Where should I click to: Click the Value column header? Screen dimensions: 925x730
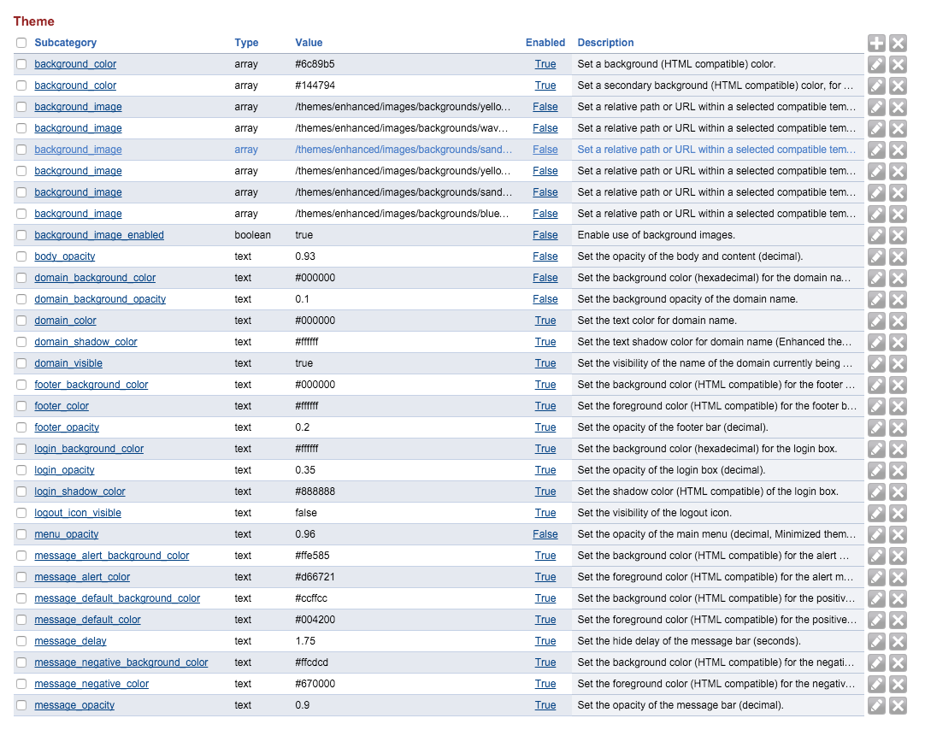pyautogui.click(x=309, y=43)
